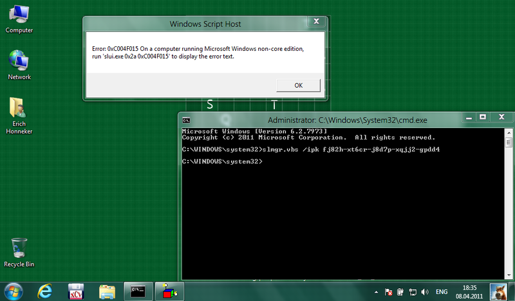Open the cmd.exe title bar system menu icon
Screen dimensions: 515x301
tap(185, 120)
